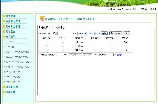Screen dimensions: 158x104
Task: Click the orange icon beside 通讯录管理
Action: click(x=4, y=87)
